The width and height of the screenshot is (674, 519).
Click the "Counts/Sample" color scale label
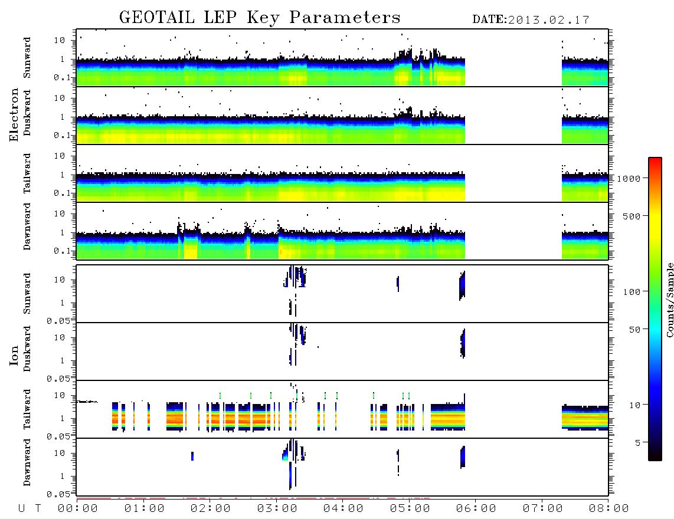coord(669,300)
